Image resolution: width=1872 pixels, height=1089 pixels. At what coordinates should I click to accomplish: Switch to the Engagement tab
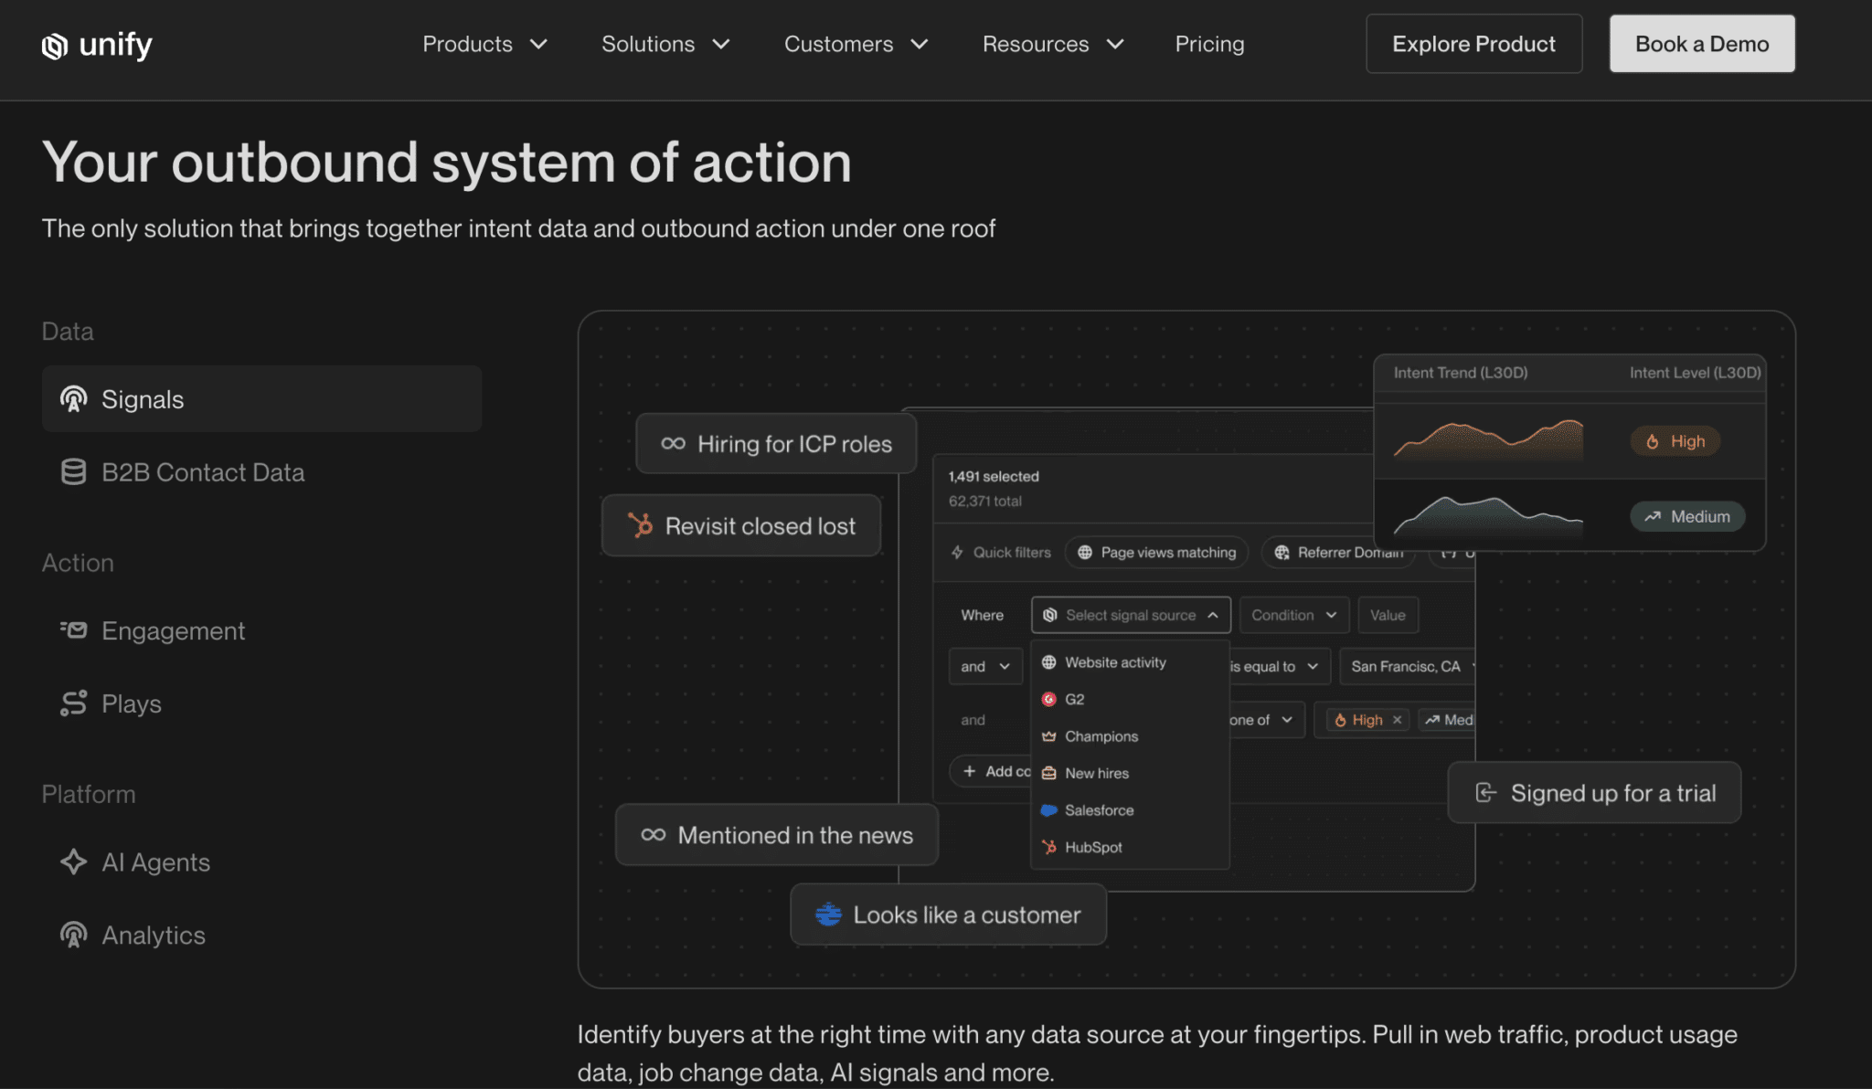261,630
